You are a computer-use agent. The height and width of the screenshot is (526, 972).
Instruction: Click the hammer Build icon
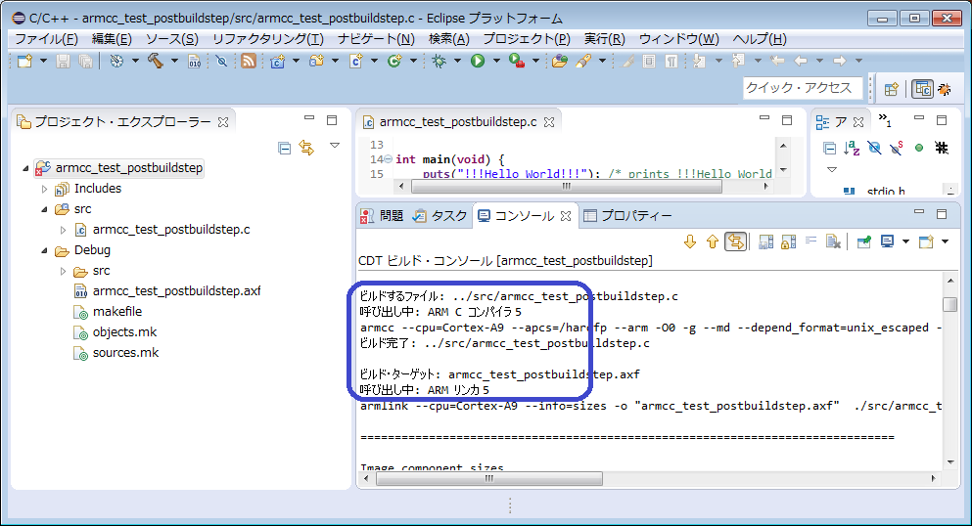point(155,61)
